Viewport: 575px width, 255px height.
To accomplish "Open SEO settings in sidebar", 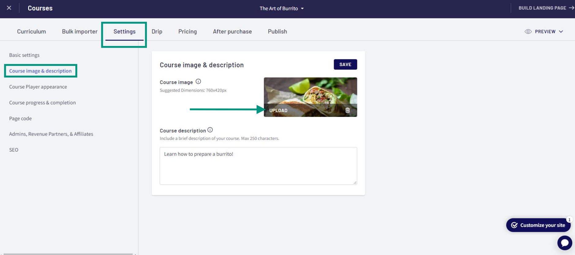I will point(14,150).
